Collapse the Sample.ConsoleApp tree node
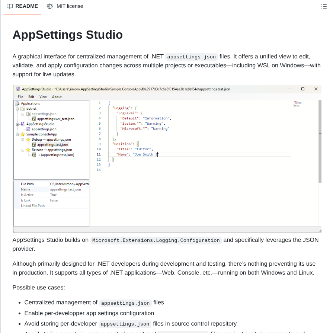Image resolution: width=333 pixels, height=333 pixels. point(17,134)
